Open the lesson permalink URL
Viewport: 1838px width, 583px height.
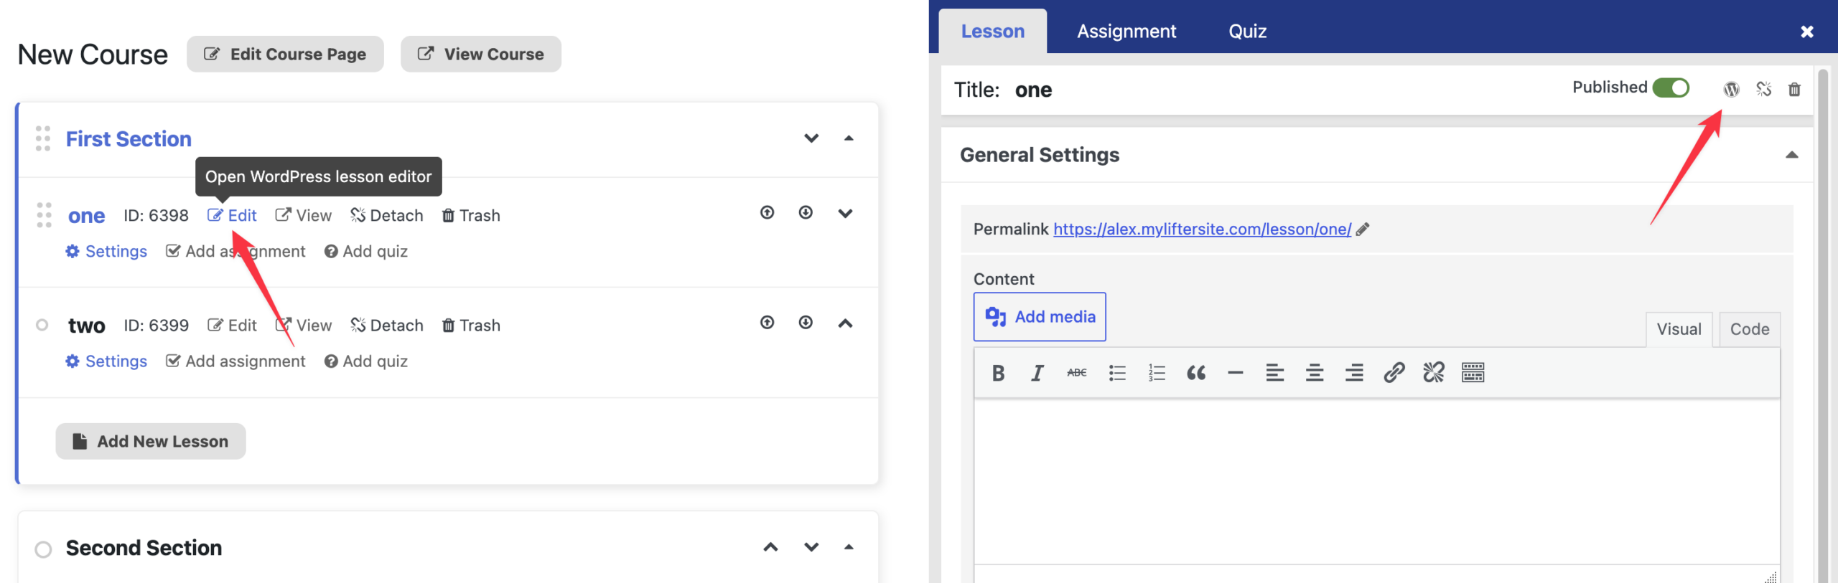1202,229
